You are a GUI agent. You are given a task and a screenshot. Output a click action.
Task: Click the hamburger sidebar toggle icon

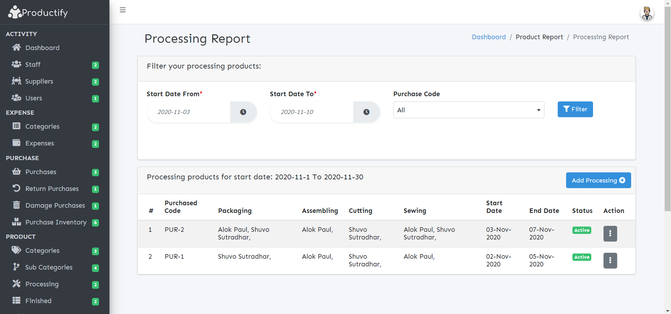pyautogui.click(x=122, y=10)
